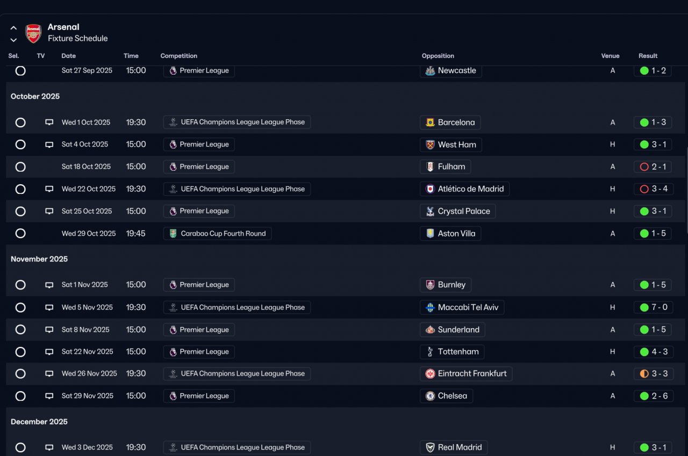This screenshot has height=456, width=688.
Task: Tick the selection circle for the Tottenham match
Action: 20,352
